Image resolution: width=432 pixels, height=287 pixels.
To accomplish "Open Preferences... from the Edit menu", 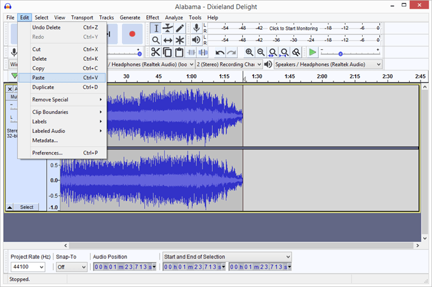I will [48, 153].
